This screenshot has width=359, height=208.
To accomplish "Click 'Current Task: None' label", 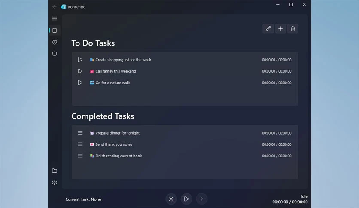I will click(83, 199).
